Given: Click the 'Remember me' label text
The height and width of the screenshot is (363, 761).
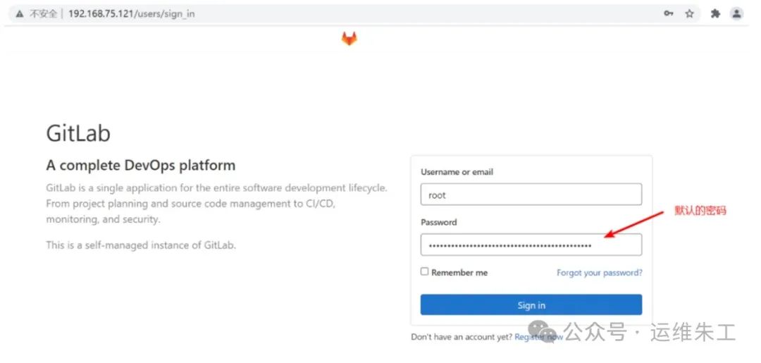Looking at the screenshot, I should tap(459, 273).
